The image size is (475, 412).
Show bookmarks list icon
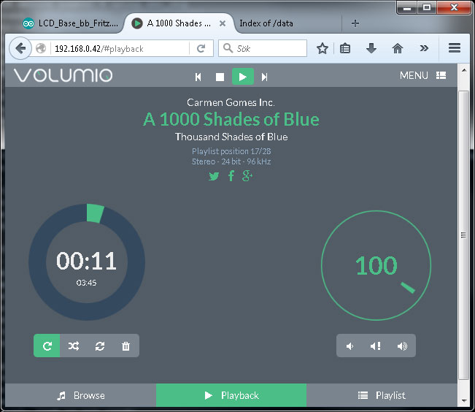click(345, 48)
